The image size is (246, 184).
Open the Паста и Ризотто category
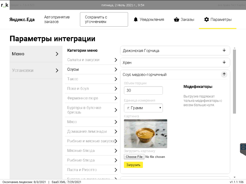point(91,170)
